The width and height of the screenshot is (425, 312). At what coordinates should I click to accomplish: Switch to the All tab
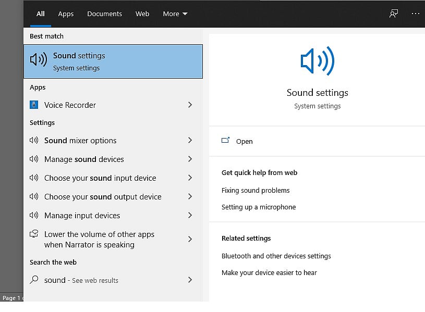(x=41, y=14)
